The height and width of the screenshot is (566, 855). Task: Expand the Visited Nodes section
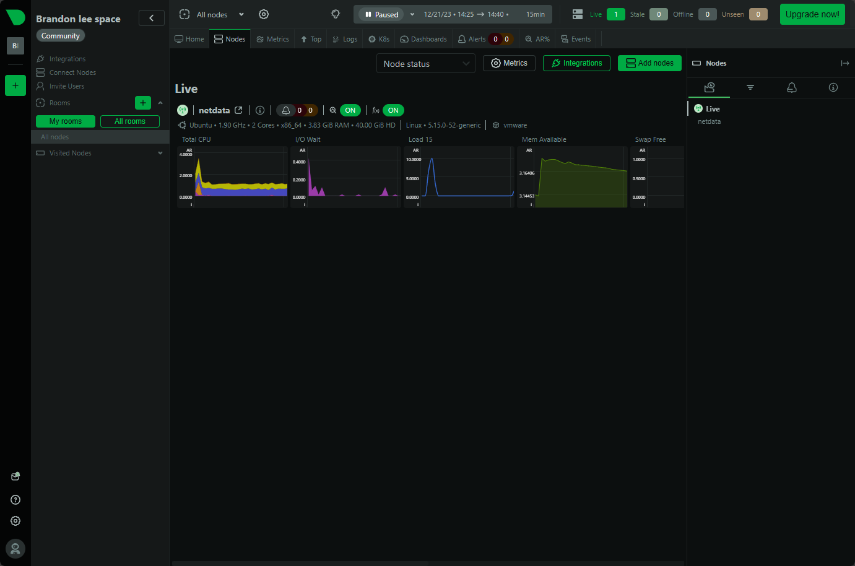(160, 153)
